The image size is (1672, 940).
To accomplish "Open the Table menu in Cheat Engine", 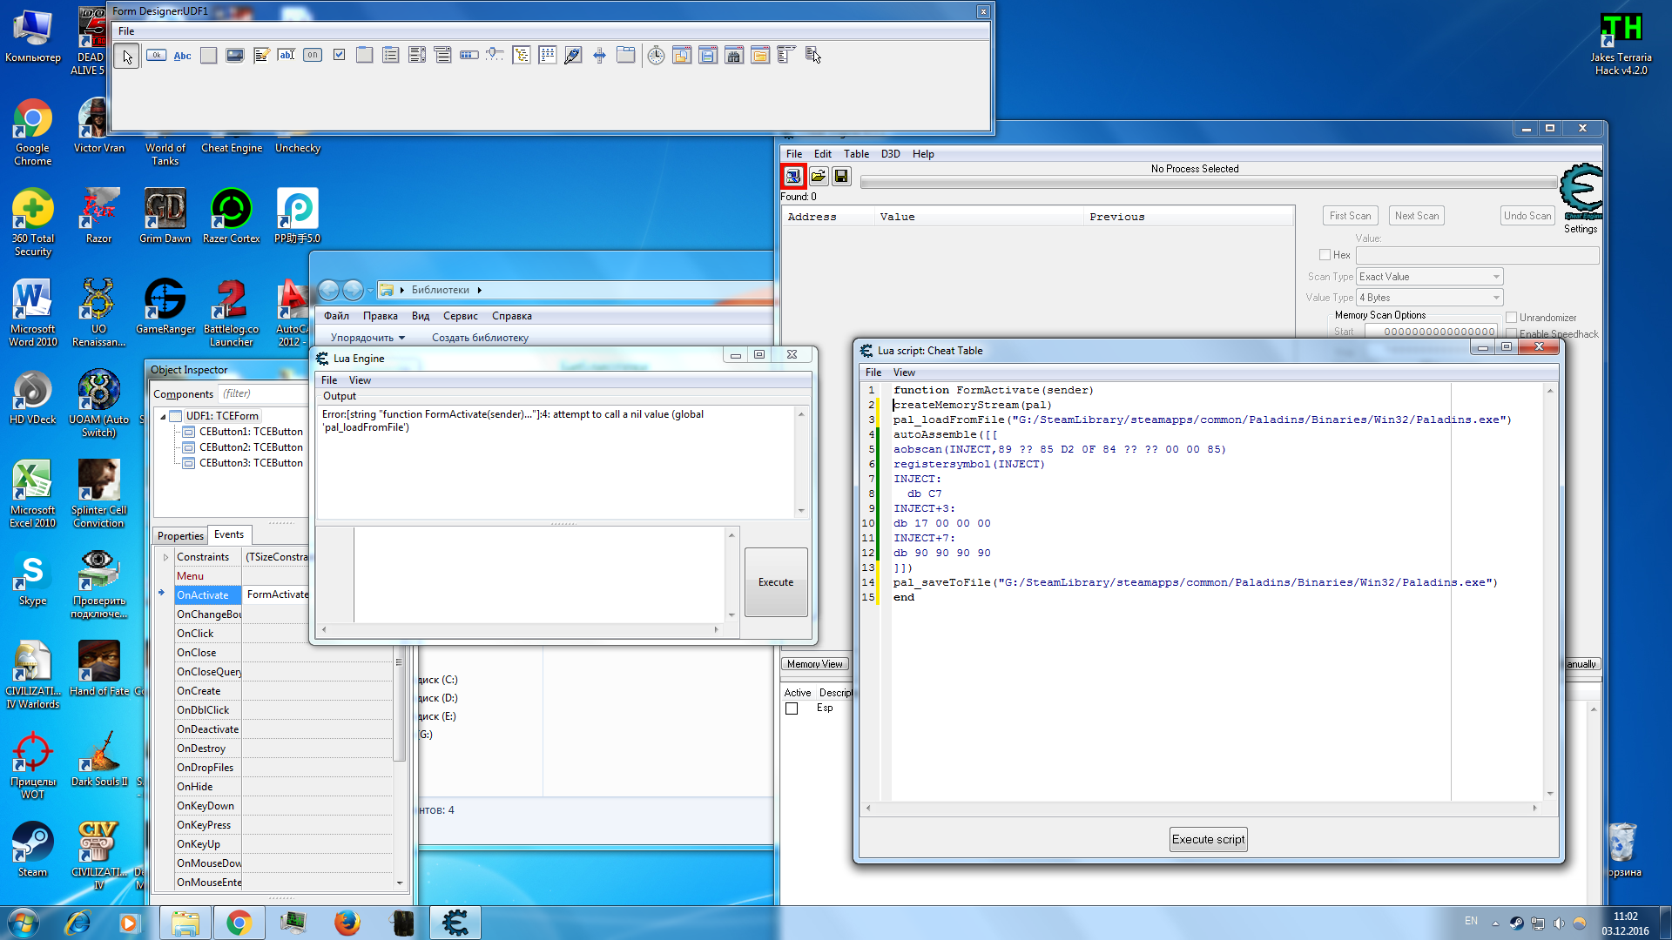I will 855,154.
